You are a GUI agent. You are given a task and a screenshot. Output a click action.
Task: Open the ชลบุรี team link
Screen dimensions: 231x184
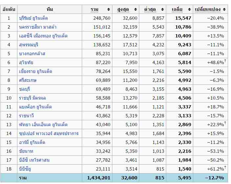coord(25,89)
